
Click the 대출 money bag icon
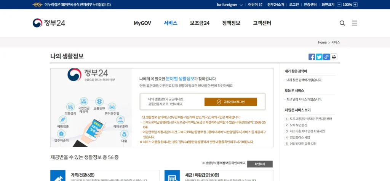[124, 134]
